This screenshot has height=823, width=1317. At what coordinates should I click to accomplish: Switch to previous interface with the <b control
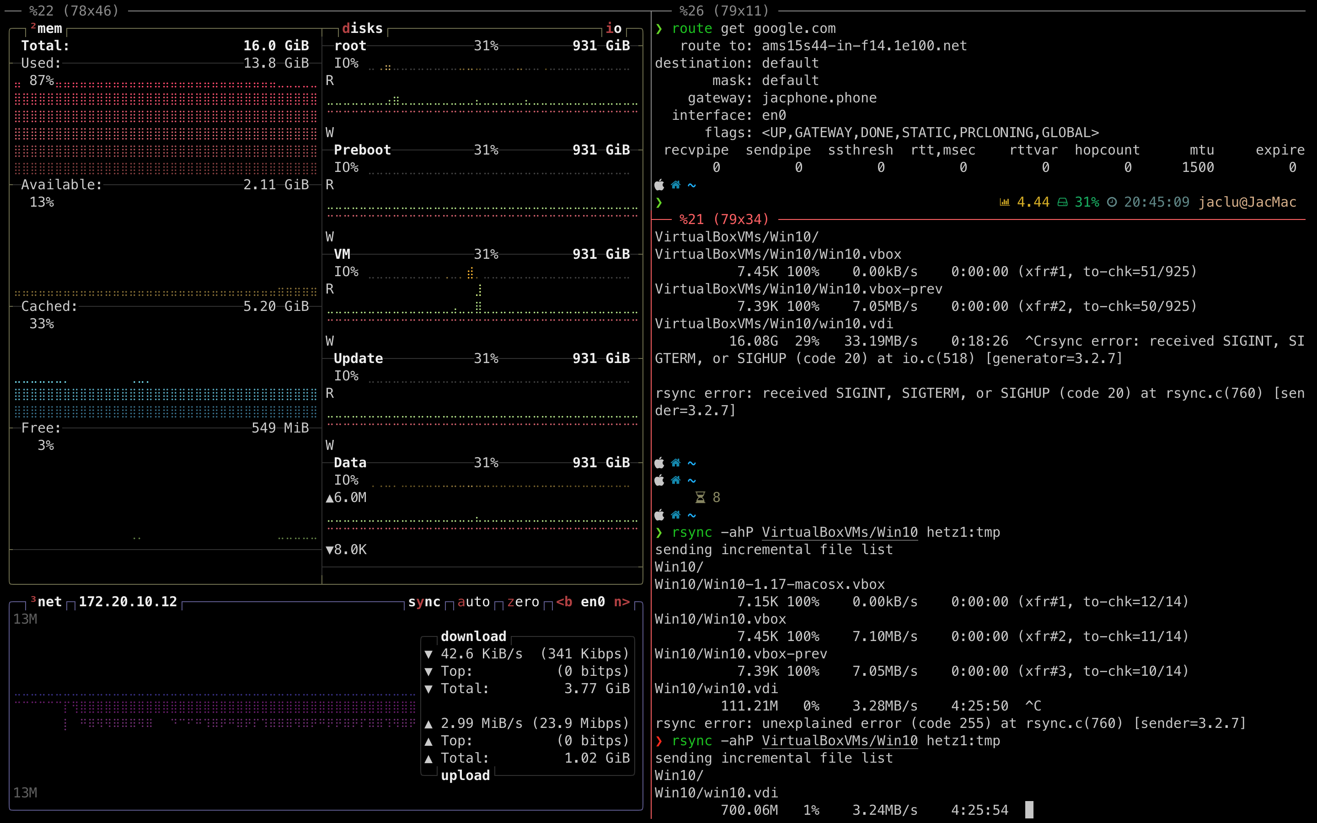(564, 601)
